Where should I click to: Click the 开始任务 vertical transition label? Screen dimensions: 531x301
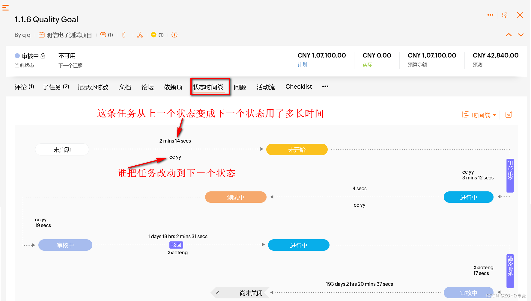coord(510,176)
